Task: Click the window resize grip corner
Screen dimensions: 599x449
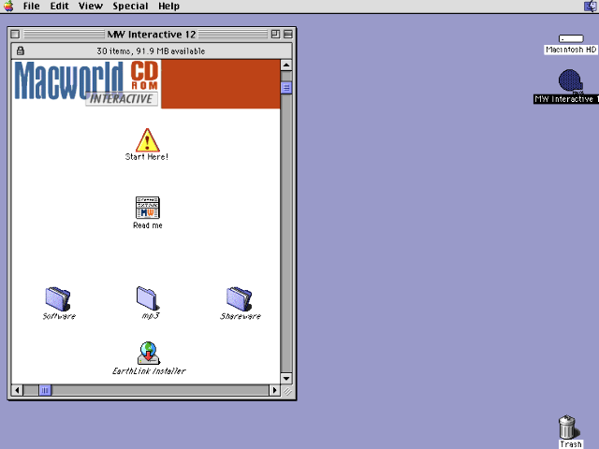Action: [x=287, y=391]
